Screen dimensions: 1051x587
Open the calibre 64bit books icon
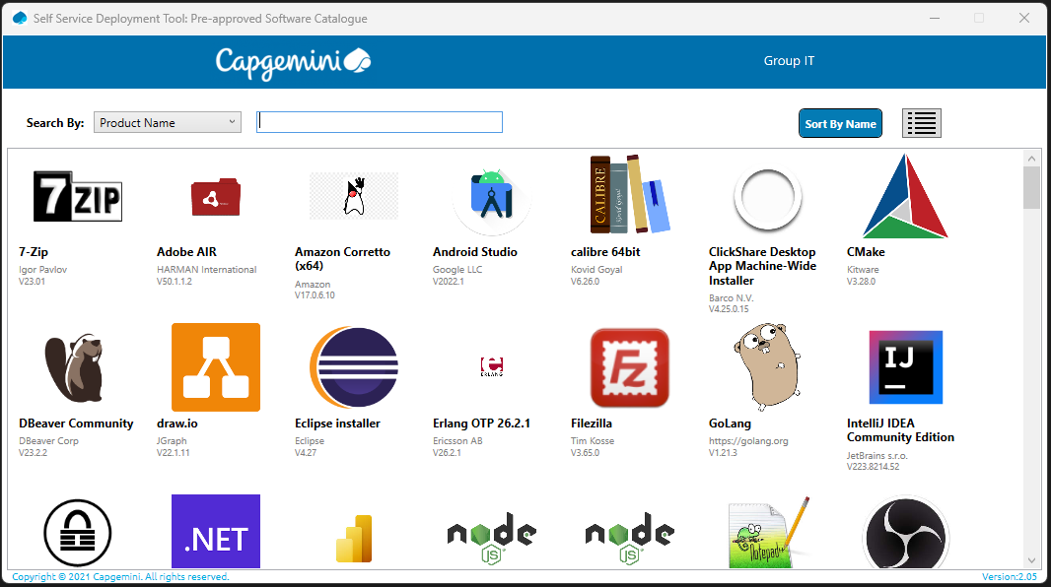point(629,196)
